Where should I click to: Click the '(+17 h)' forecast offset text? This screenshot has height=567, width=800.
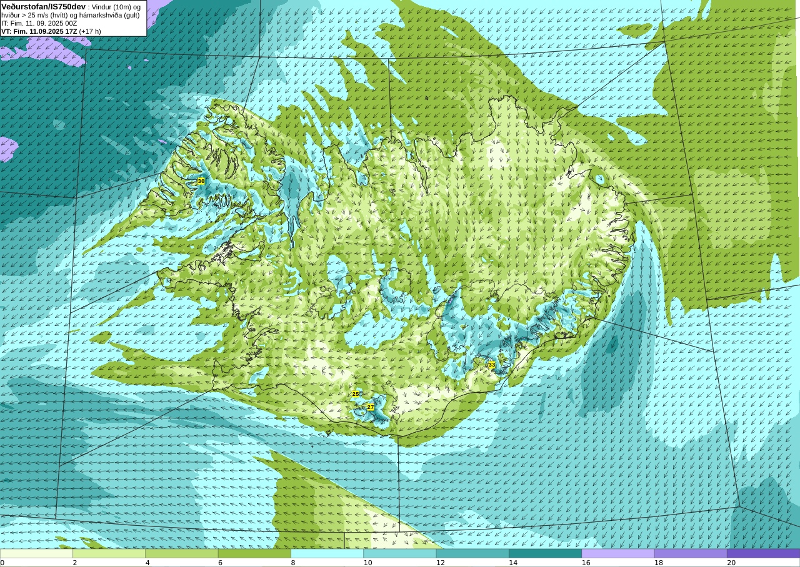(x=90, y=31)
